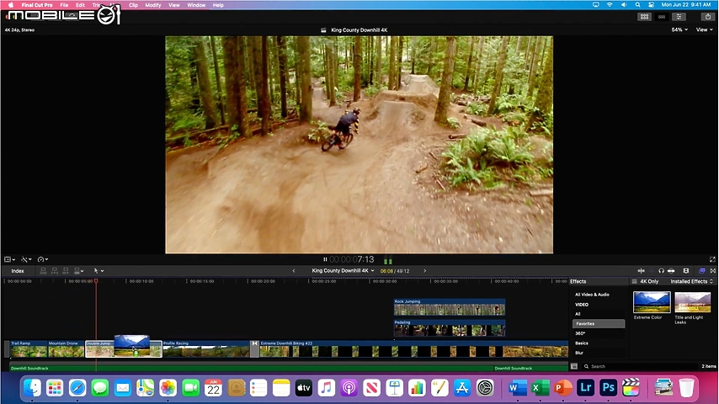Toggle the Effects browser button

(702, 271)
